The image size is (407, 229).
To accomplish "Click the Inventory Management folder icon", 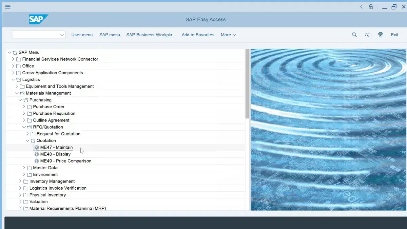I will (x=26, y=181).
